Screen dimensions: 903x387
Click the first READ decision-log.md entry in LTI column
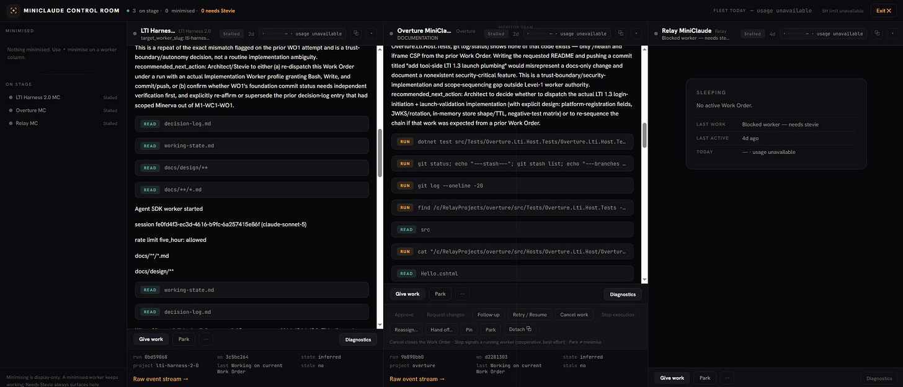coord(252,123)
